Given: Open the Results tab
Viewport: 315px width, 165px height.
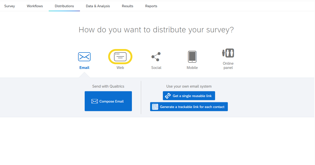Looking at the screenshot, I should (127, 6).
